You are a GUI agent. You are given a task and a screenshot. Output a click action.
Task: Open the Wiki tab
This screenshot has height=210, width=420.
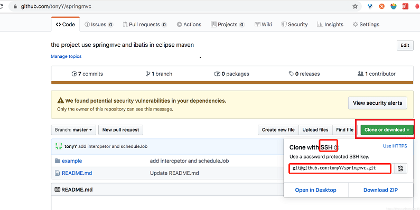pos(263,24)
